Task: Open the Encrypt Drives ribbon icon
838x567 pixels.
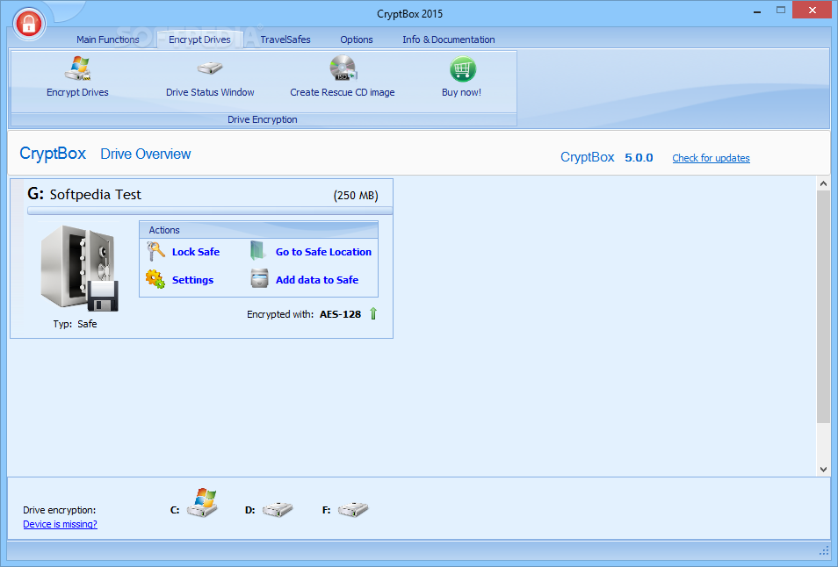Action: [x=78, y=68]
